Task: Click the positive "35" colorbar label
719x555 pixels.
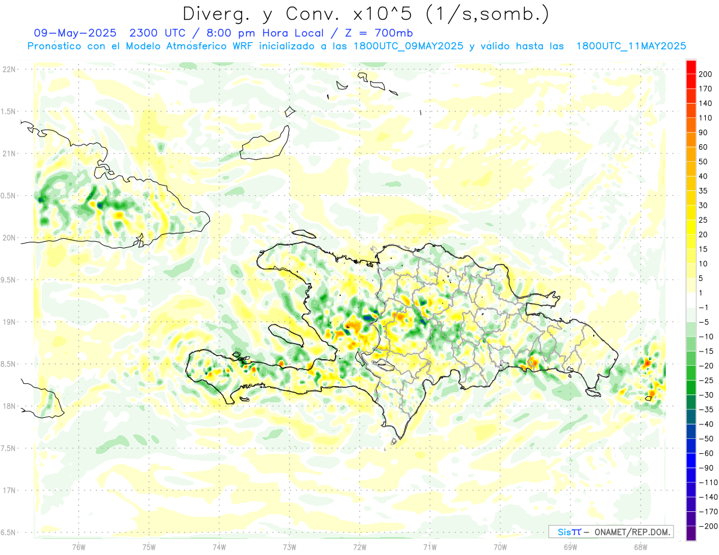Action: [x=704, y=191]
